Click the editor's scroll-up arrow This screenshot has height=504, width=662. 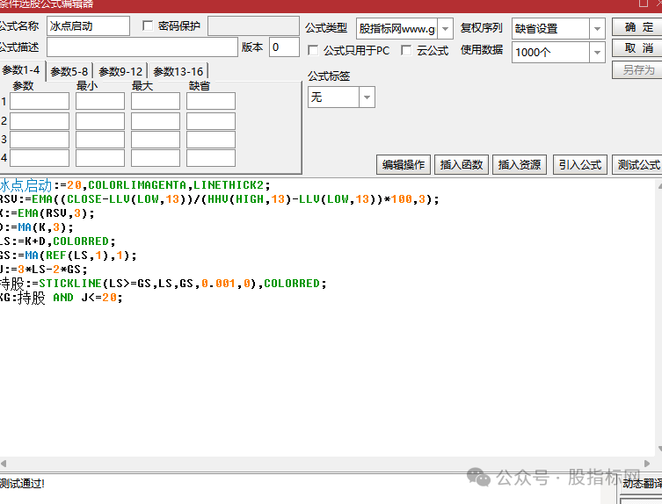click(x=659, y=185)
